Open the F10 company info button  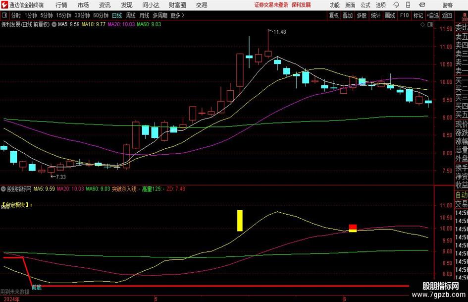pos(404,15)
